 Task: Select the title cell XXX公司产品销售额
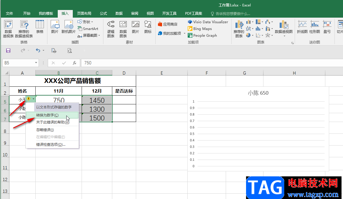[x=72, y=81]
